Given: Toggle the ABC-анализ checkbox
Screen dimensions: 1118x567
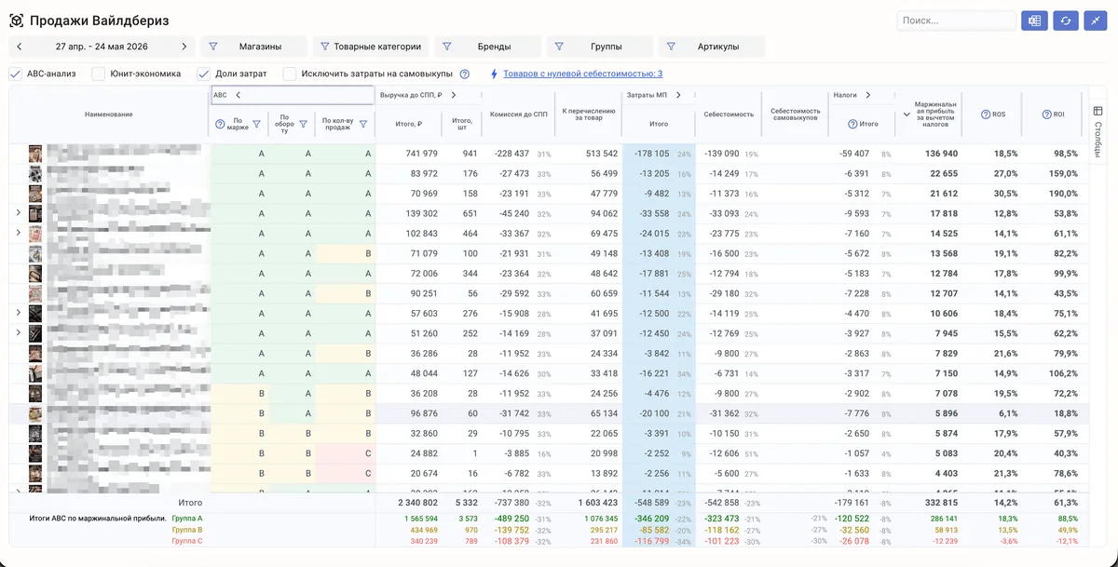Looking at the screenshot, I should pyautogui.click(x=16, y=74).
